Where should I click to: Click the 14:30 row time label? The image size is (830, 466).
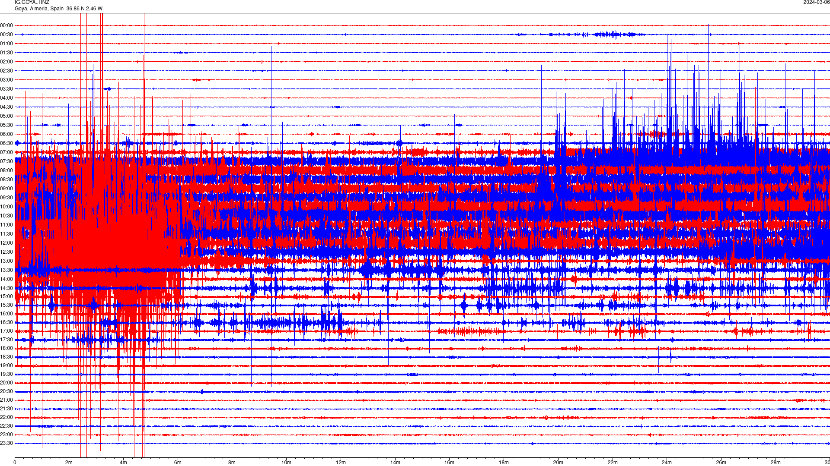coord(6,288)
